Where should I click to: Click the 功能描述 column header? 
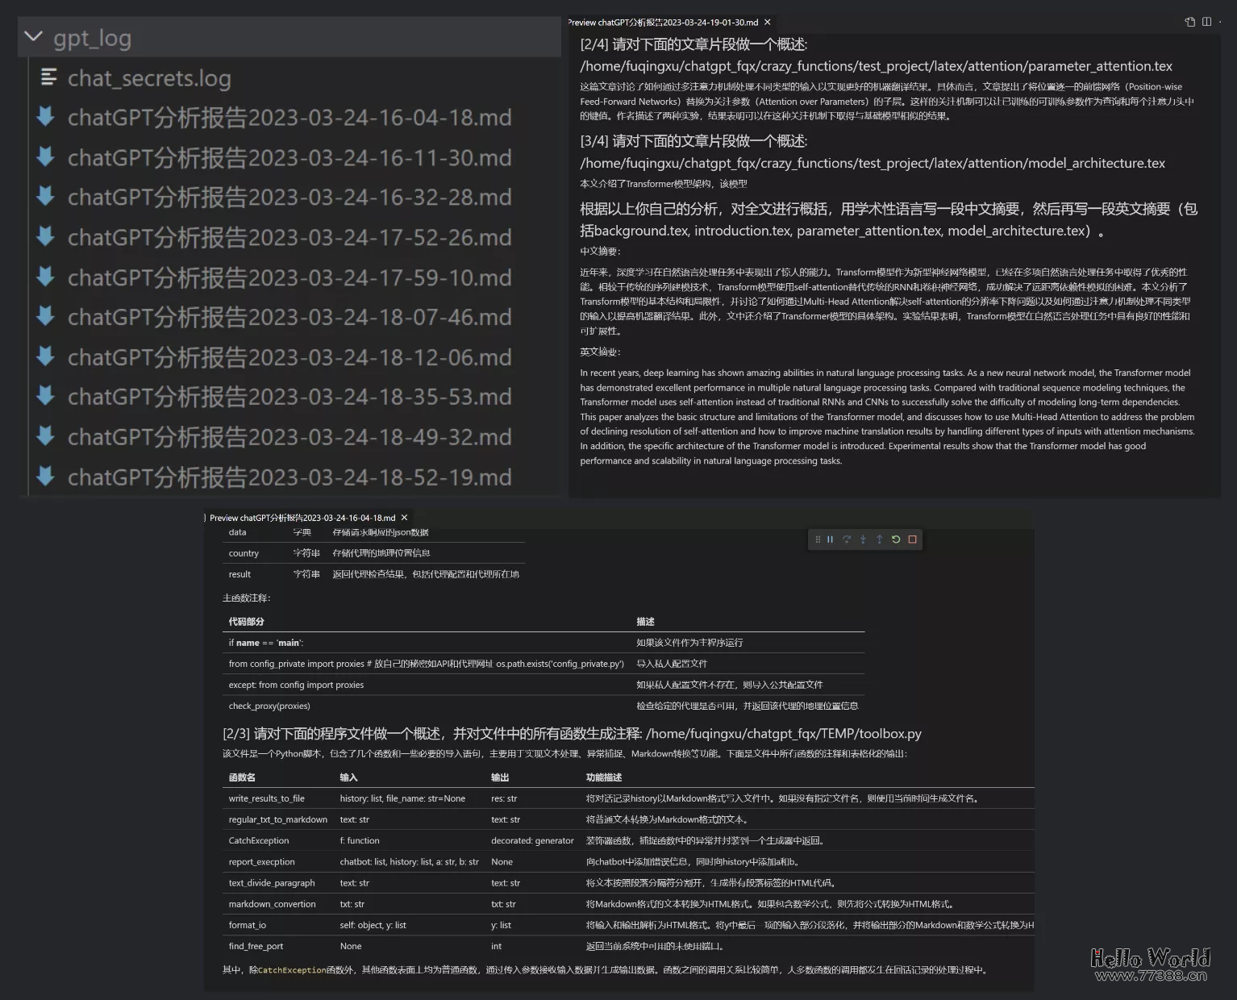[x=604, y=777]
